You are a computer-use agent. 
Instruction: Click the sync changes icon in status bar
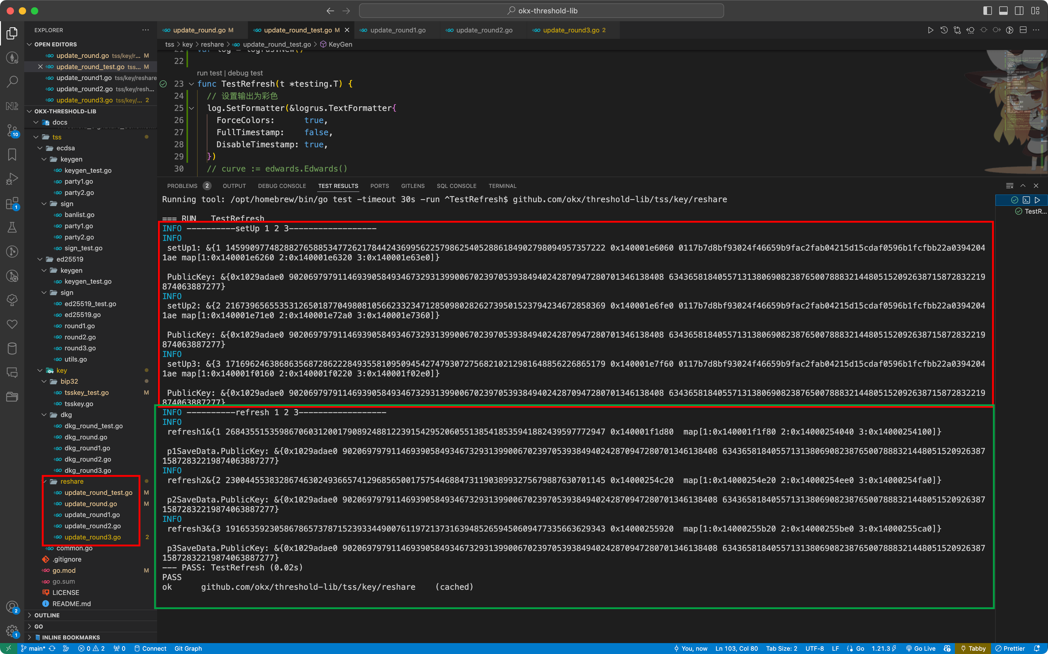pos(52,648)
